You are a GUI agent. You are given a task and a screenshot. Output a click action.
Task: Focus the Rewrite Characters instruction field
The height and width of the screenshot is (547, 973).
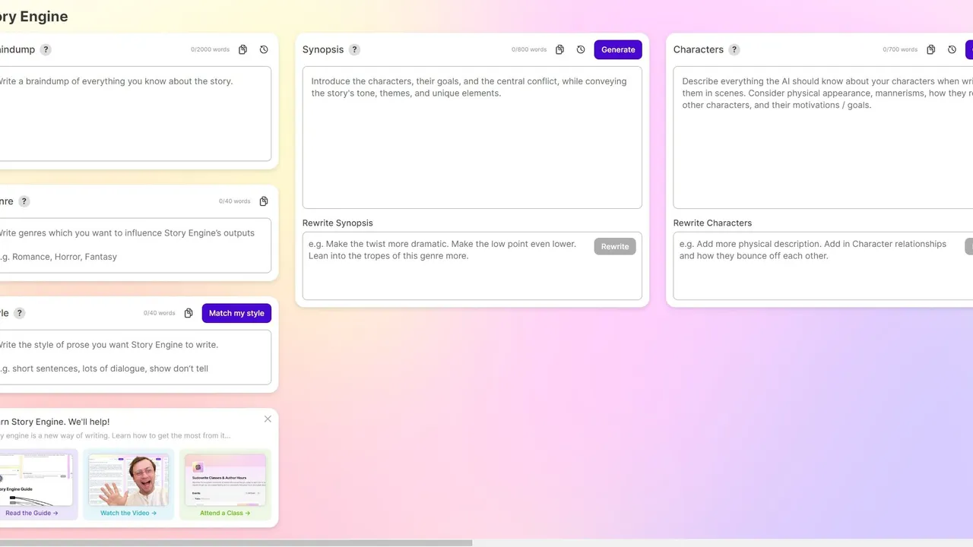pos(823,266)
